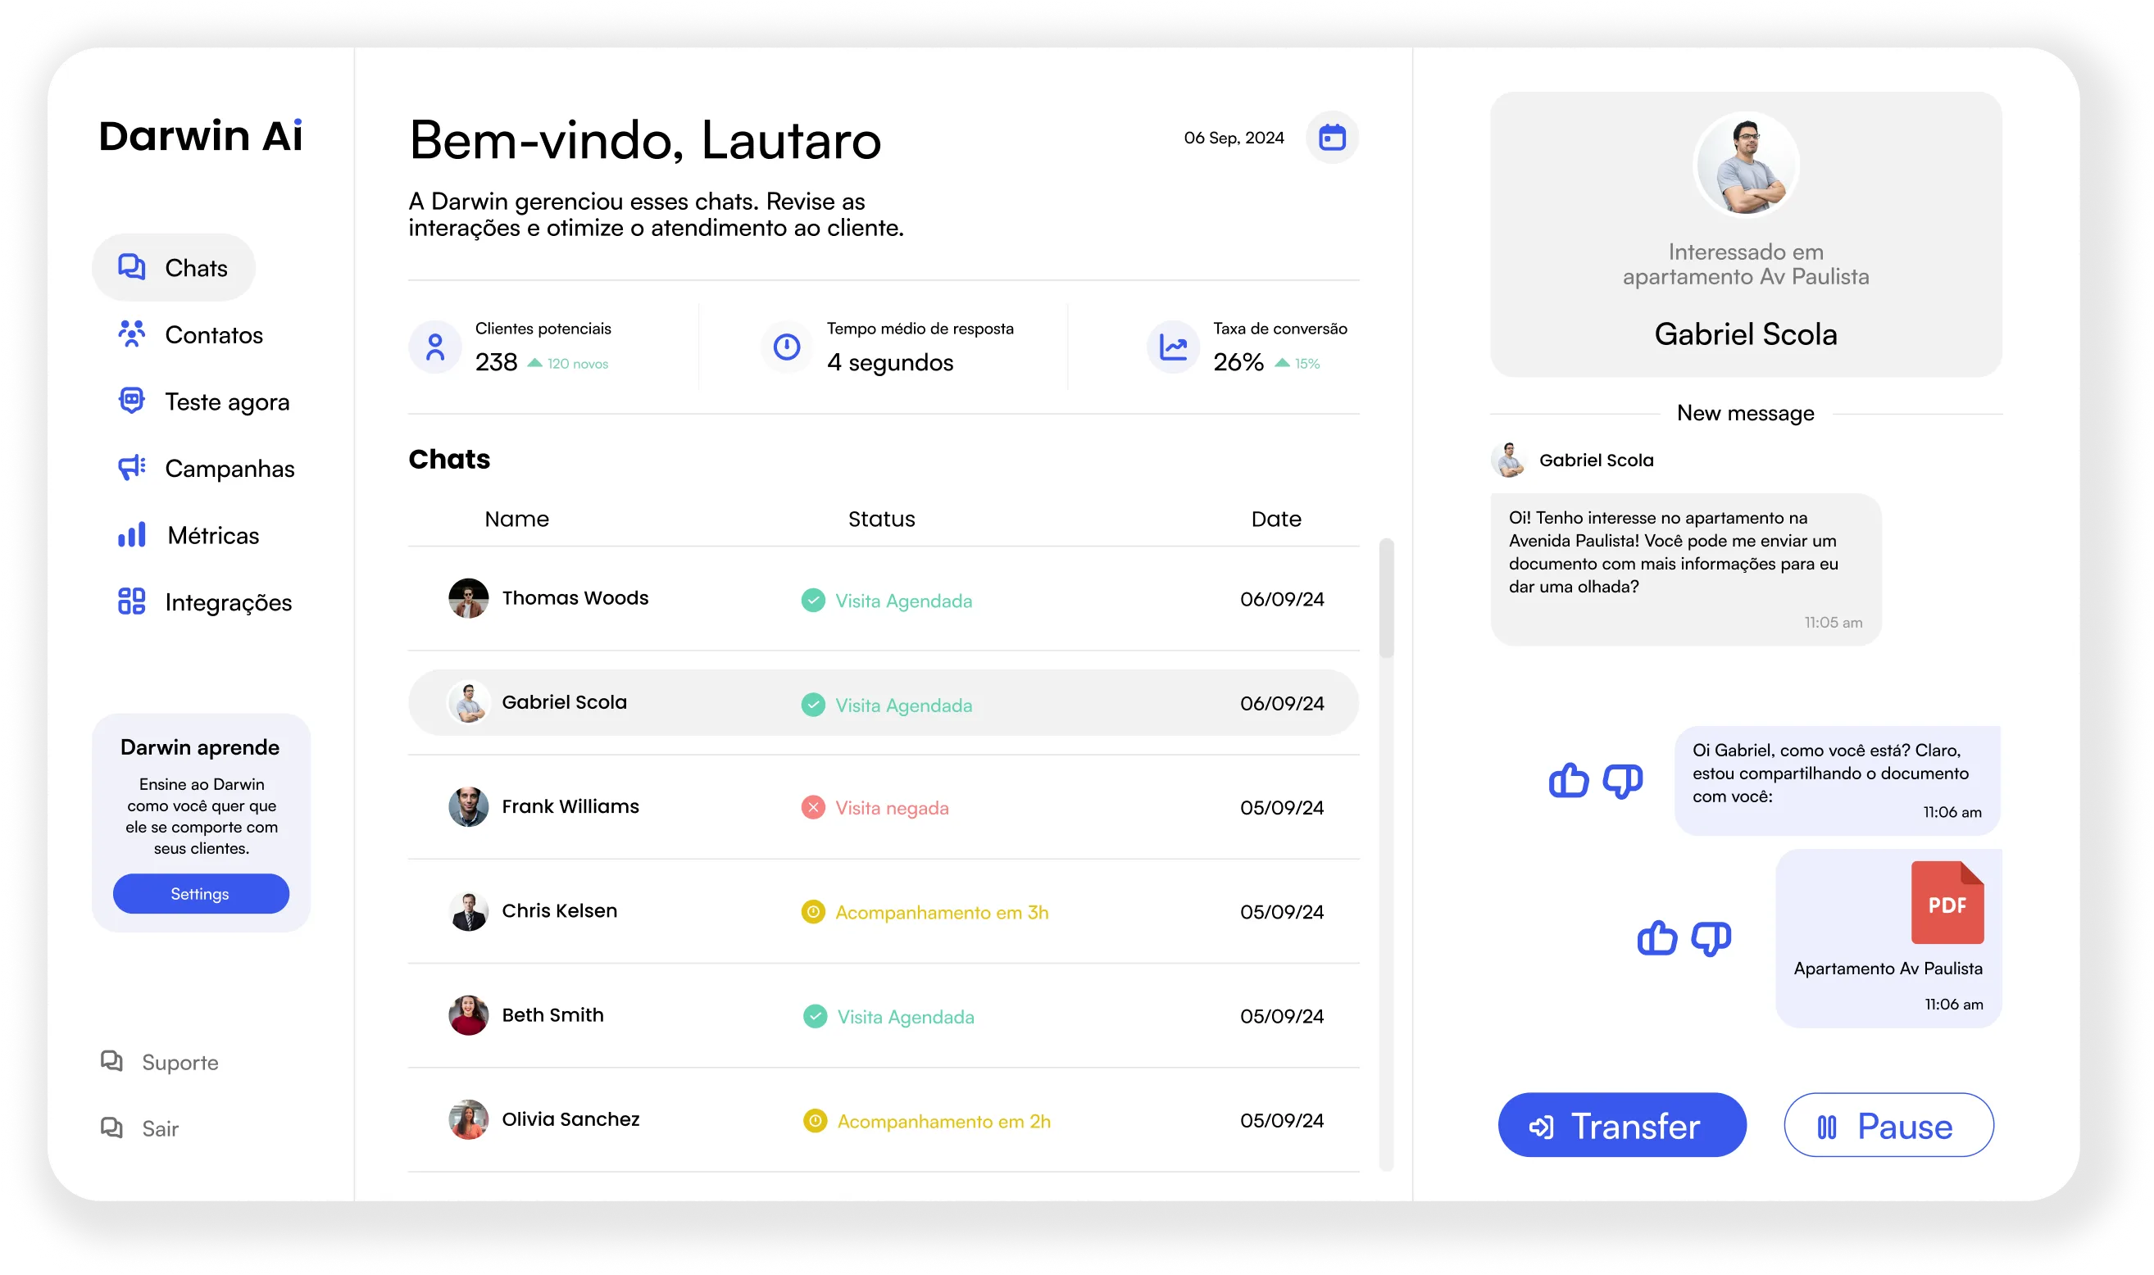This screenshot has width=2154, height=1275.
Task: Pause the conversation with Pause button
Action: (x=1888, y=1126)
